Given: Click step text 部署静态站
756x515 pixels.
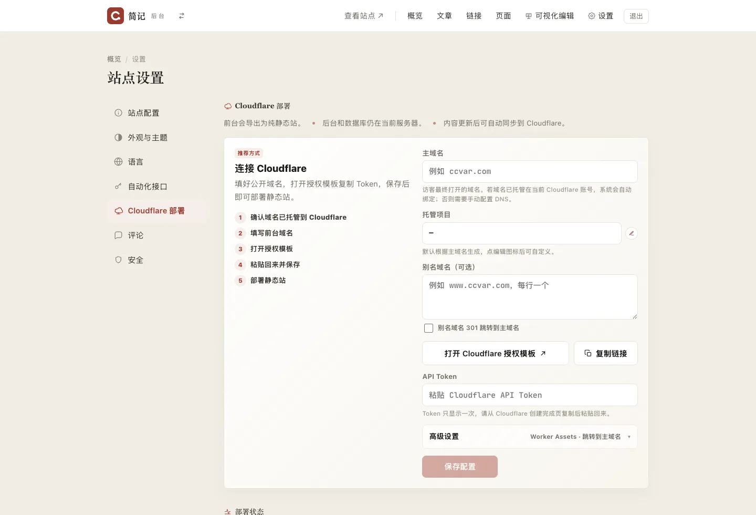Looking at the screenshot, I should 268,280.
